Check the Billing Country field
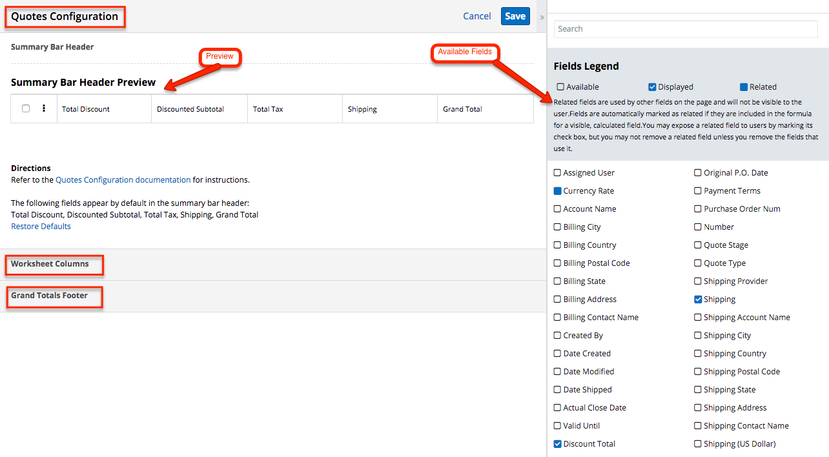The width and height of the screenshot is (829, 457). [x=558, y=245]
